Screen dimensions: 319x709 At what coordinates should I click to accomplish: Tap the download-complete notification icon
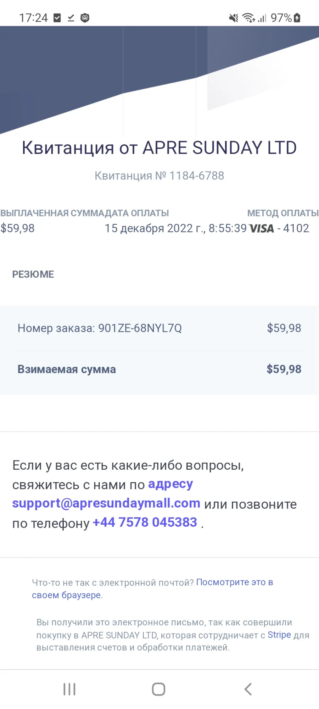tap(71, 18)
